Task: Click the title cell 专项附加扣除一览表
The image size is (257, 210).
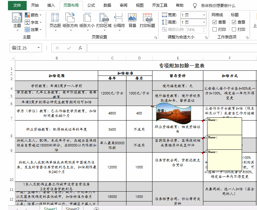Action: coord(182,66)
